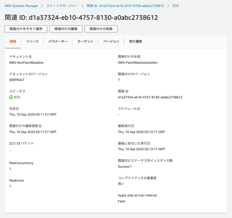This screenshot has height=218, width=232.
Task: Click the green success status check icon
Action: [x=11, y=97]
